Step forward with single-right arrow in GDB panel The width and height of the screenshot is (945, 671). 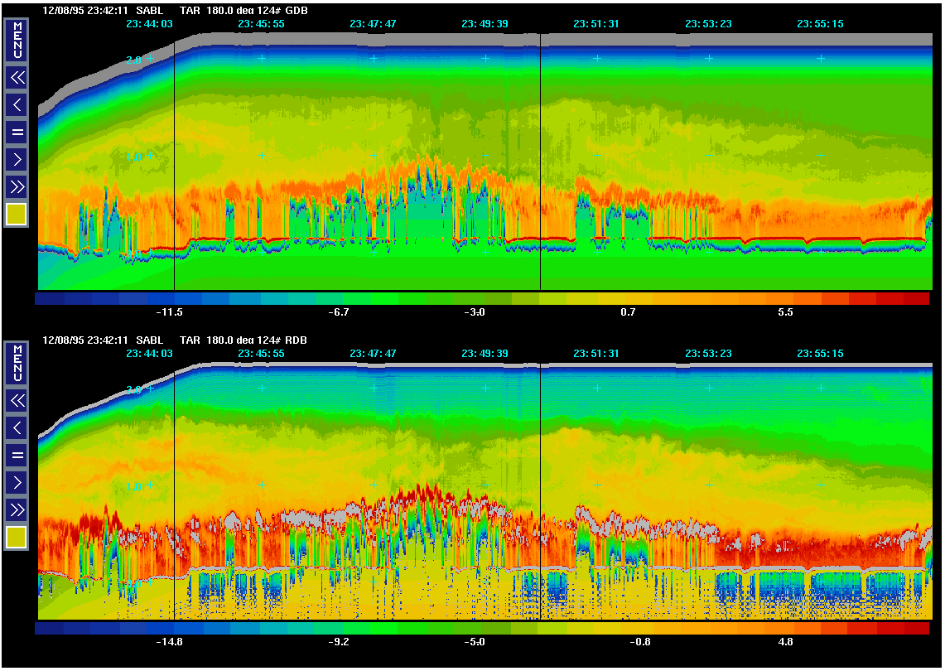point(17,158)
